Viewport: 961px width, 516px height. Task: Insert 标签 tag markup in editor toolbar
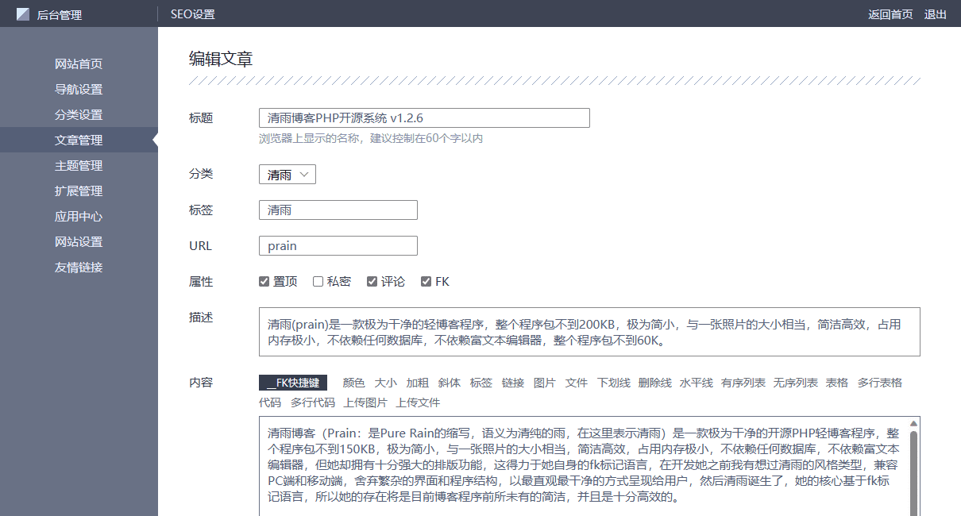(x=481, y=383)
